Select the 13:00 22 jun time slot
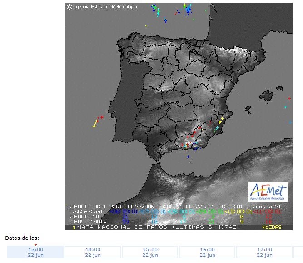303x263 pixels. (35, 252)
